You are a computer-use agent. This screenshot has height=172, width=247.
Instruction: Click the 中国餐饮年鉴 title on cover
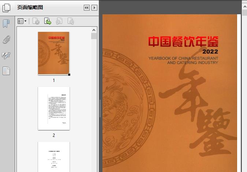point(183,42)
